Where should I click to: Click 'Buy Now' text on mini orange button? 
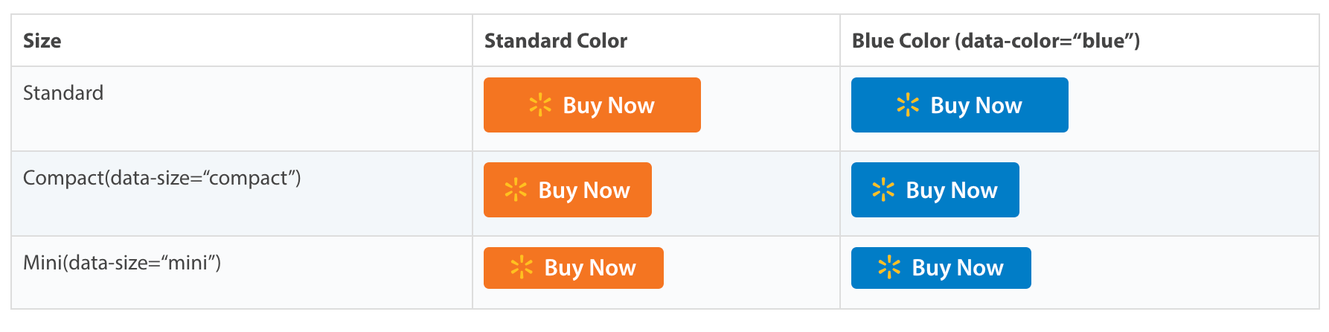click(x=590, y=268)
